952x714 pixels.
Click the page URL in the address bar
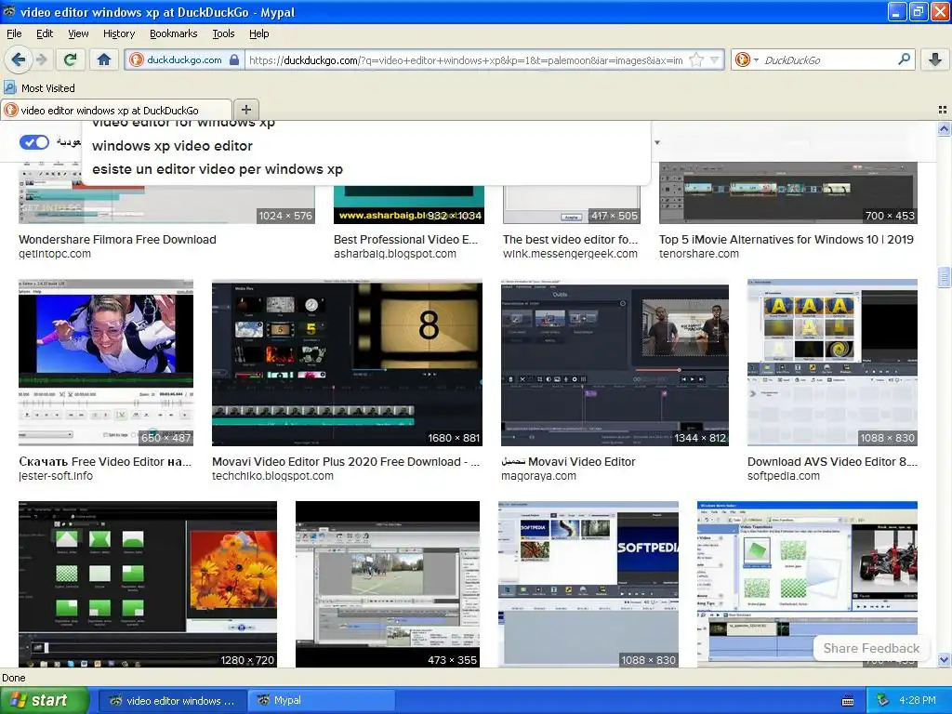point(466,60)
